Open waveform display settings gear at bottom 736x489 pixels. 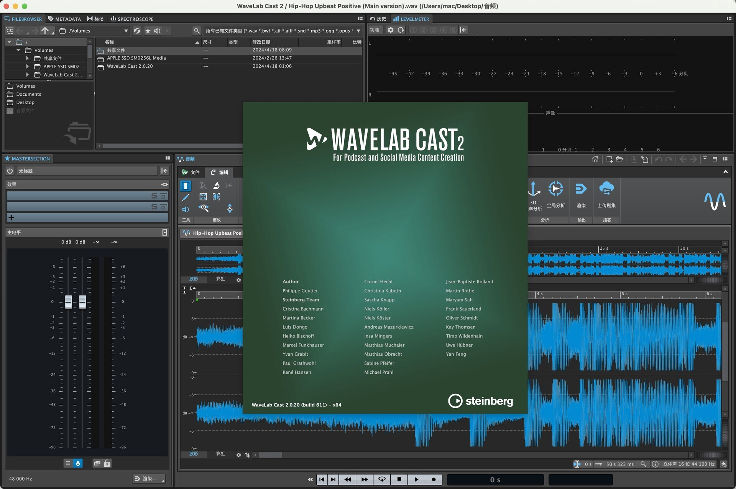coord(238,455)
